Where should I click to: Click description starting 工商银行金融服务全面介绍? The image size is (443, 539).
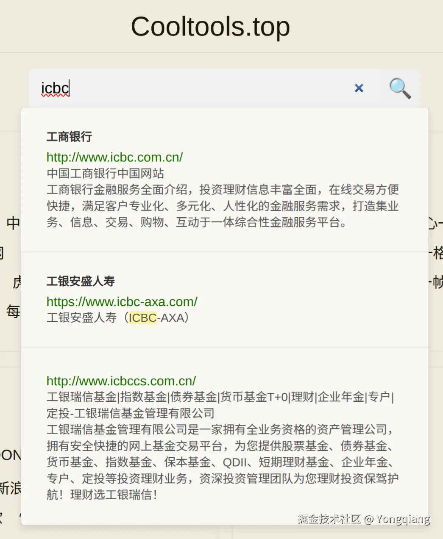coord(223,206)
